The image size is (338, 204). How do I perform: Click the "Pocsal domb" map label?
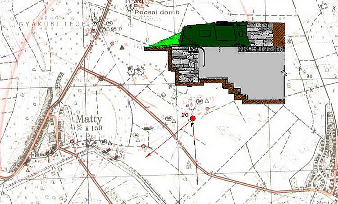pyautogui.click(x=157, y=12)
